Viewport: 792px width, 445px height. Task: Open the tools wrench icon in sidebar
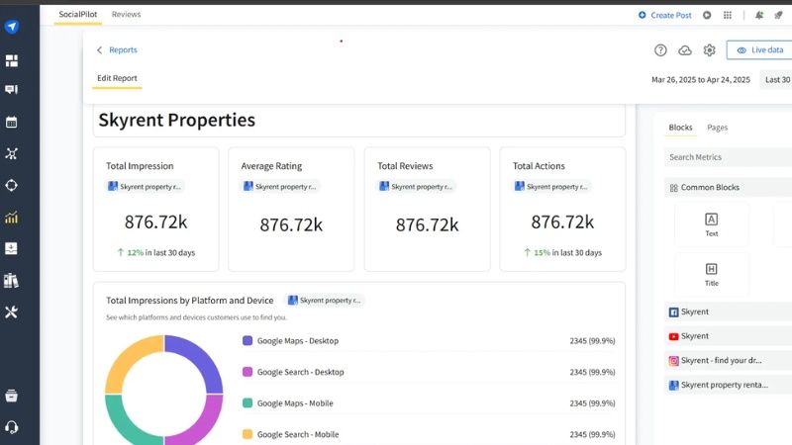(11, 312)
